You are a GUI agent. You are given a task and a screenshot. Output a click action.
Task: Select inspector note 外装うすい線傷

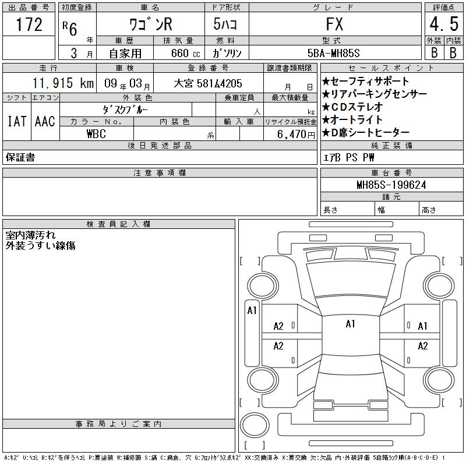(40, 245)
